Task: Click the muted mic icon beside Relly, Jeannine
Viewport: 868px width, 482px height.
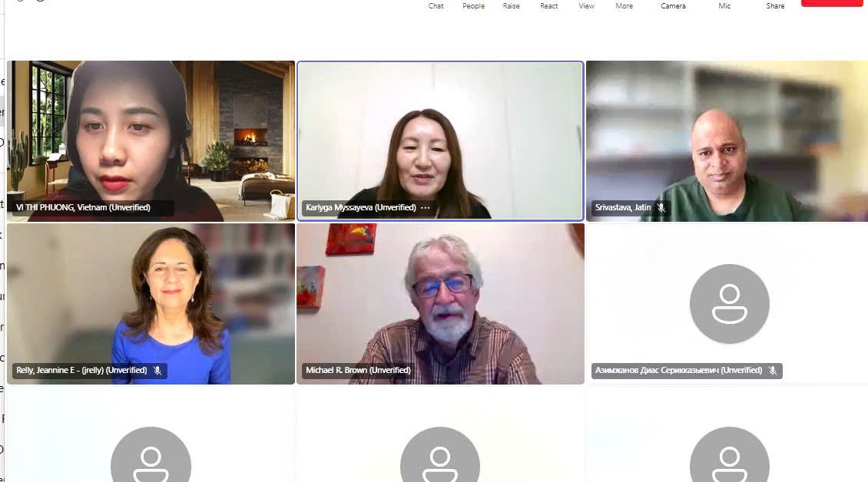Action: (157, 370)
